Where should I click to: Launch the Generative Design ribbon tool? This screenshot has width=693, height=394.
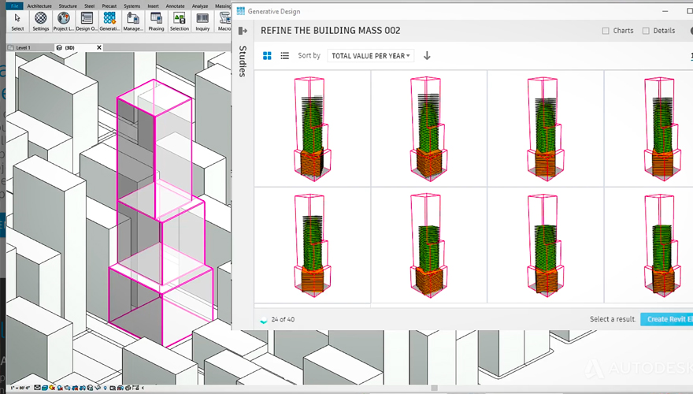pos(109,21)
